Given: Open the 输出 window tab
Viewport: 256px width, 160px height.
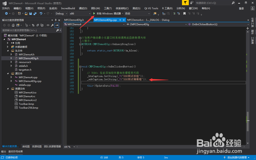Looking at the screenshot, I should (4, 152).
